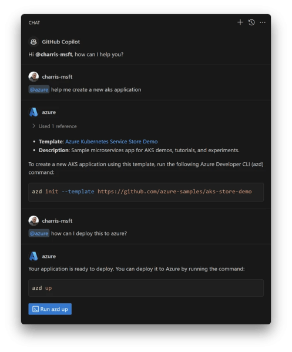
Task: Click the second charris-msft profile avatar
Action: click(33, 221)
